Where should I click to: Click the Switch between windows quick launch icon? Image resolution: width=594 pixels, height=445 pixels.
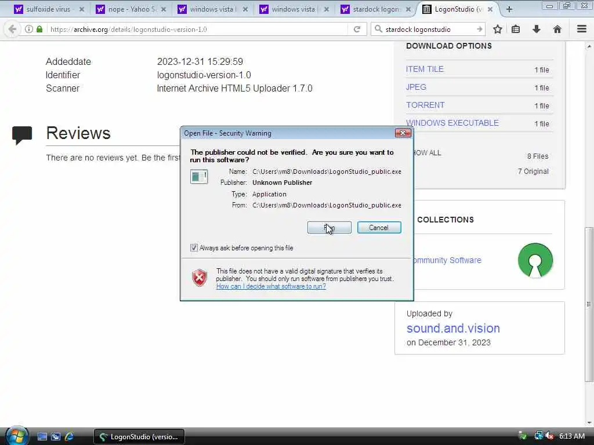[56, 437]
